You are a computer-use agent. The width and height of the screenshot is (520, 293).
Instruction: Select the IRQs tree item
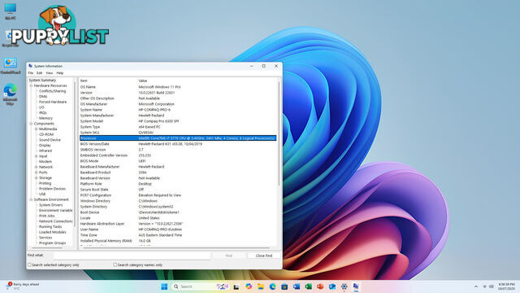(43, 112)
